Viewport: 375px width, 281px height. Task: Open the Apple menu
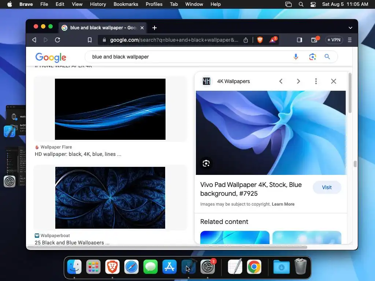(10, 4)
